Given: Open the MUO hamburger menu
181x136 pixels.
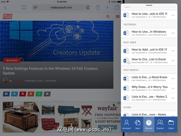Looking at the screenshot, I should (x=118, y=16).
